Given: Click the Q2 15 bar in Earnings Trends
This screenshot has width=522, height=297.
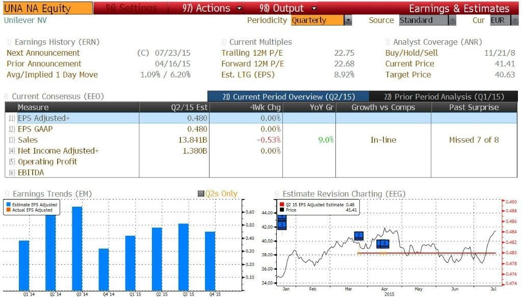Looking at the screenshot, I should [157, 259].
